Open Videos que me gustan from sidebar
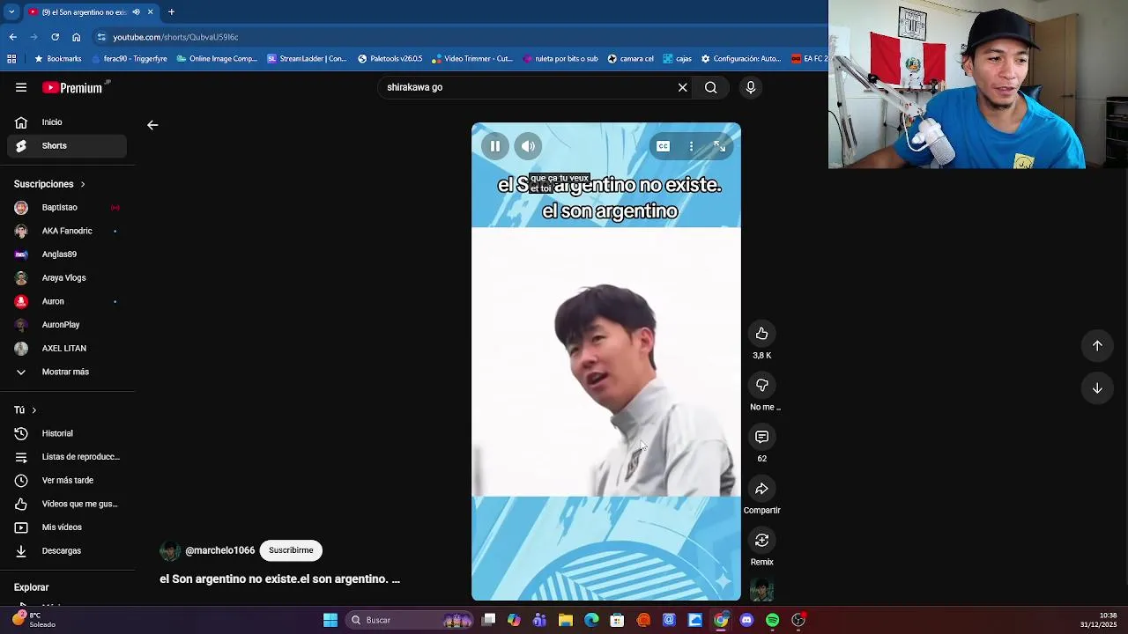1128x634 pixels. 67,505
